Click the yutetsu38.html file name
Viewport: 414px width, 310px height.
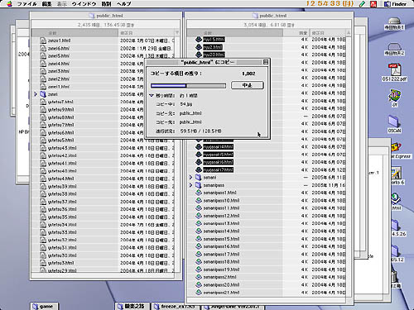point(62,193)
